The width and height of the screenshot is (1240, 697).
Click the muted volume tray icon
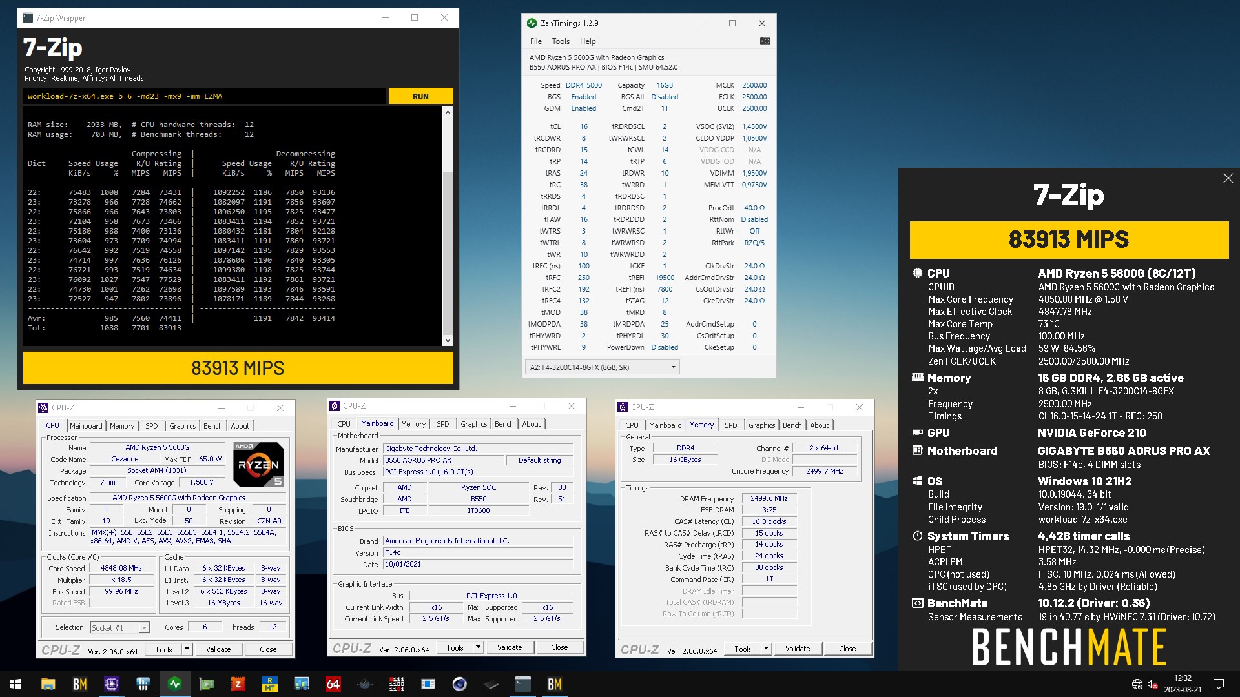(x=1153, y=684)
